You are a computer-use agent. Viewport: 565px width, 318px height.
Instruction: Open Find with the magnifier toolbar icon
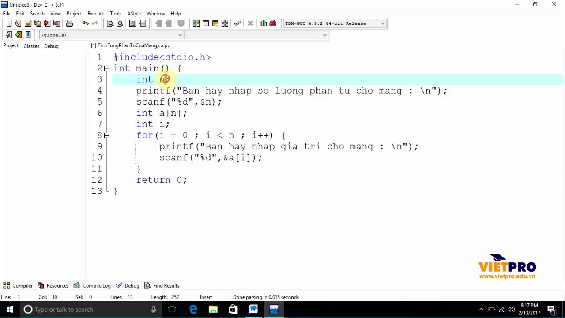point(110,23)
